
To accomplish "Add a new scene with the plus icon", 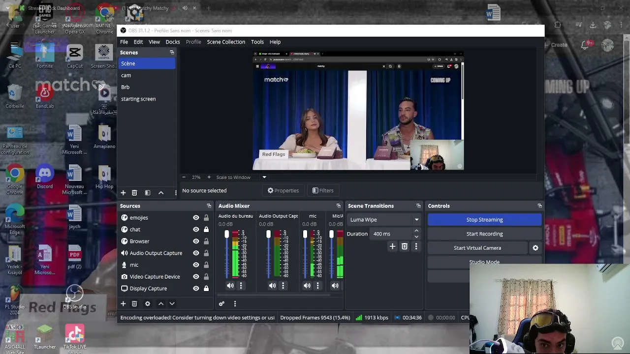I will pos(123,193).
